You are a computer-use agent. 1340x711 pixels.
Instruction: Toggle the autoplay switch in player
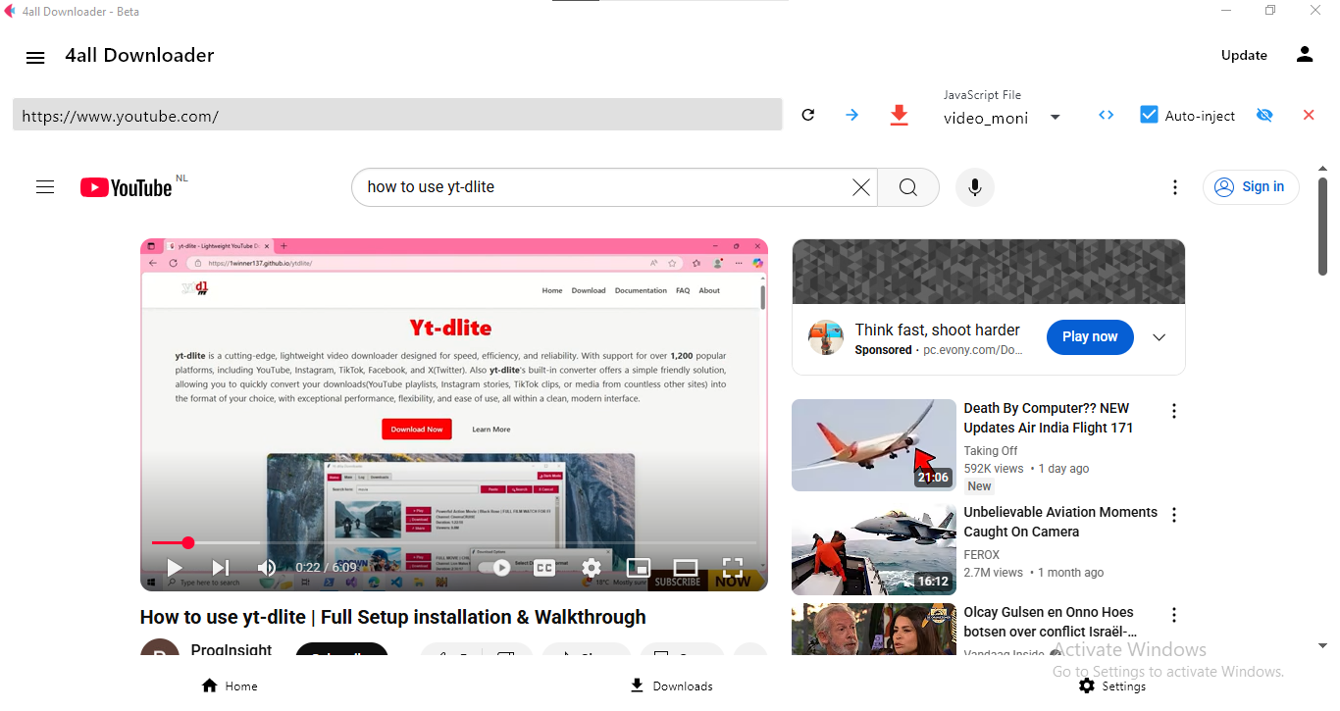pyautogui.click(x=495, y=568)
